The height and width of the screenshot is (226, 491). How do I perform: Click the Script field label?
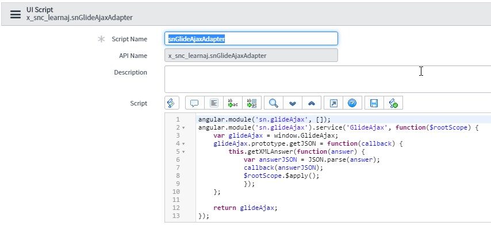[139, 103]
